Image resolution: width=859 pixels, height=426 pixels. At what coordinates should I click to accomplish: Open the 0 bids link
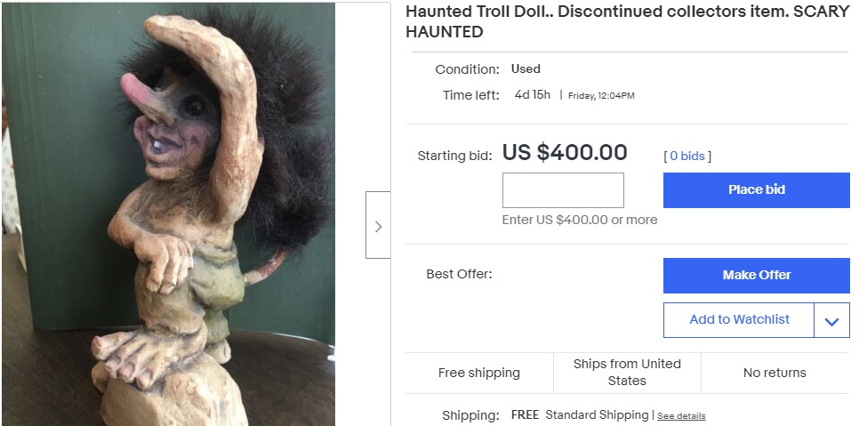tap(686, 156)
